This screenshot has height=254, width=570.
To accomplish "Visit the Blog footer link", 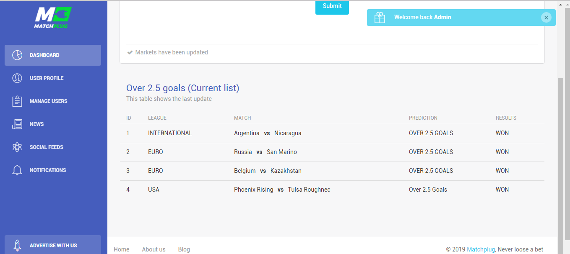I will tap(184, 249).
